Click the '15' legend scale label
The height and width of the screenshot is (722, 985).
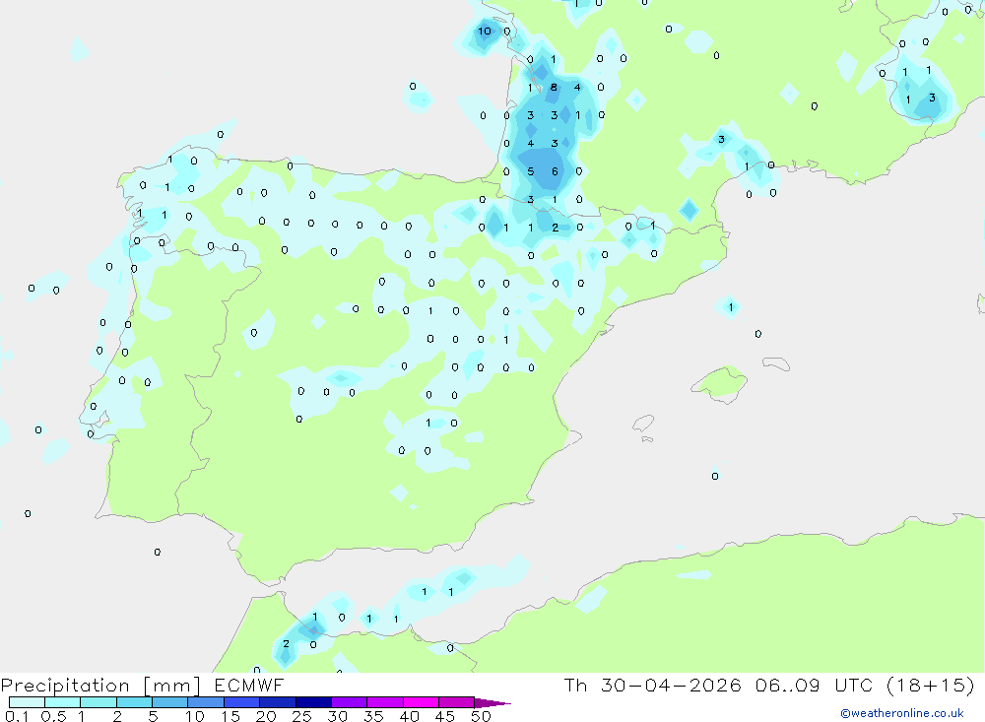pos(230,716)
